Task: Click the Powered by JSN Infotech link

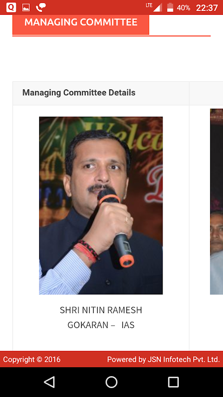Action: (164, 359)
